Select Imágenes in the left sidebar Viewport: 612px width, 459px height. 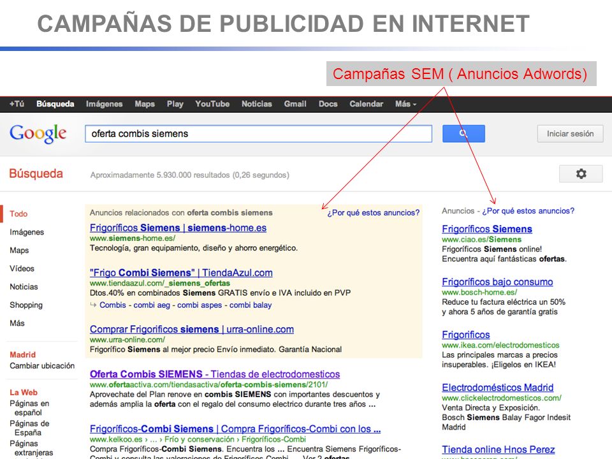(27, 232)
